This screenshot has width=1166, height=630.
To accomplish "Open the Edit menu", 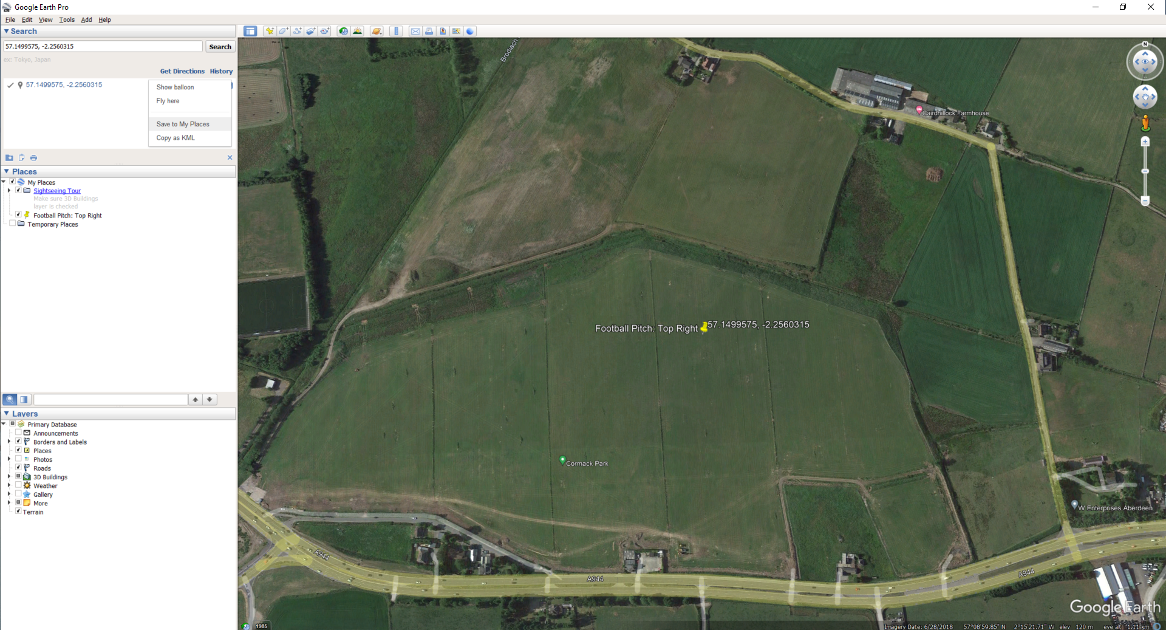I will coord(27,19).
